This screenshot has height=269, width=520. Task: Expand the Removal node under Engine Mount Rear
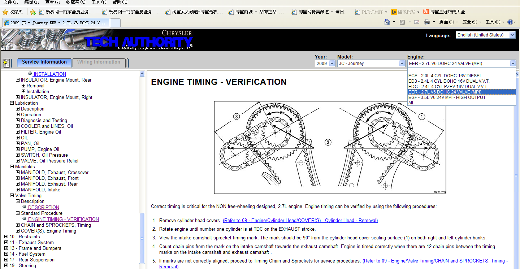(x=23, y=86)
